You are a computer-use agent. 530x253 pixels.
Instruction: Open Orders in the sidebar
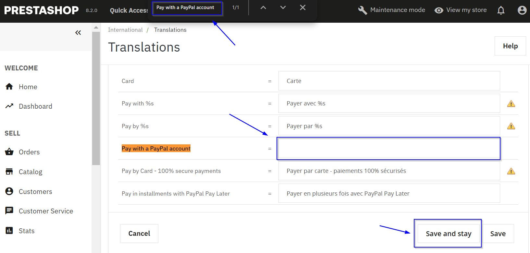29,152
